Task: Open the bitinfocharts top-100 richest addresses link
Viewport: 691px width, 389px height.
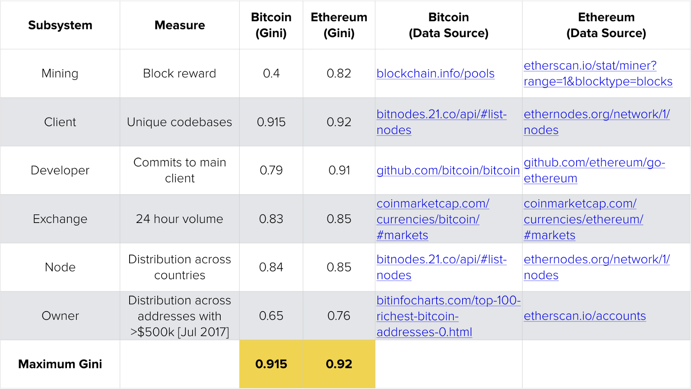Action: tap(448, 300)
